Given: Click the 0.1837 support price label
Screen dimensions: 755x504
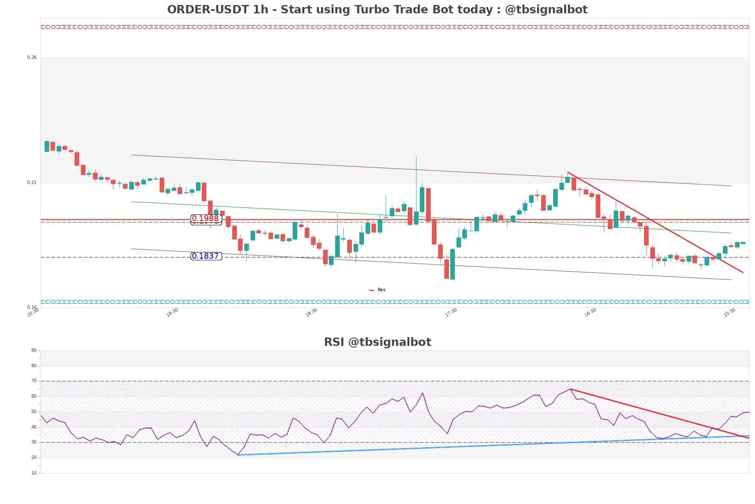Looking at the screenshot, I should click(x=206, y=256).
